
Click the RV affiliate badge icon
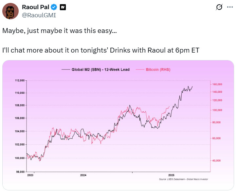(63, 7)
